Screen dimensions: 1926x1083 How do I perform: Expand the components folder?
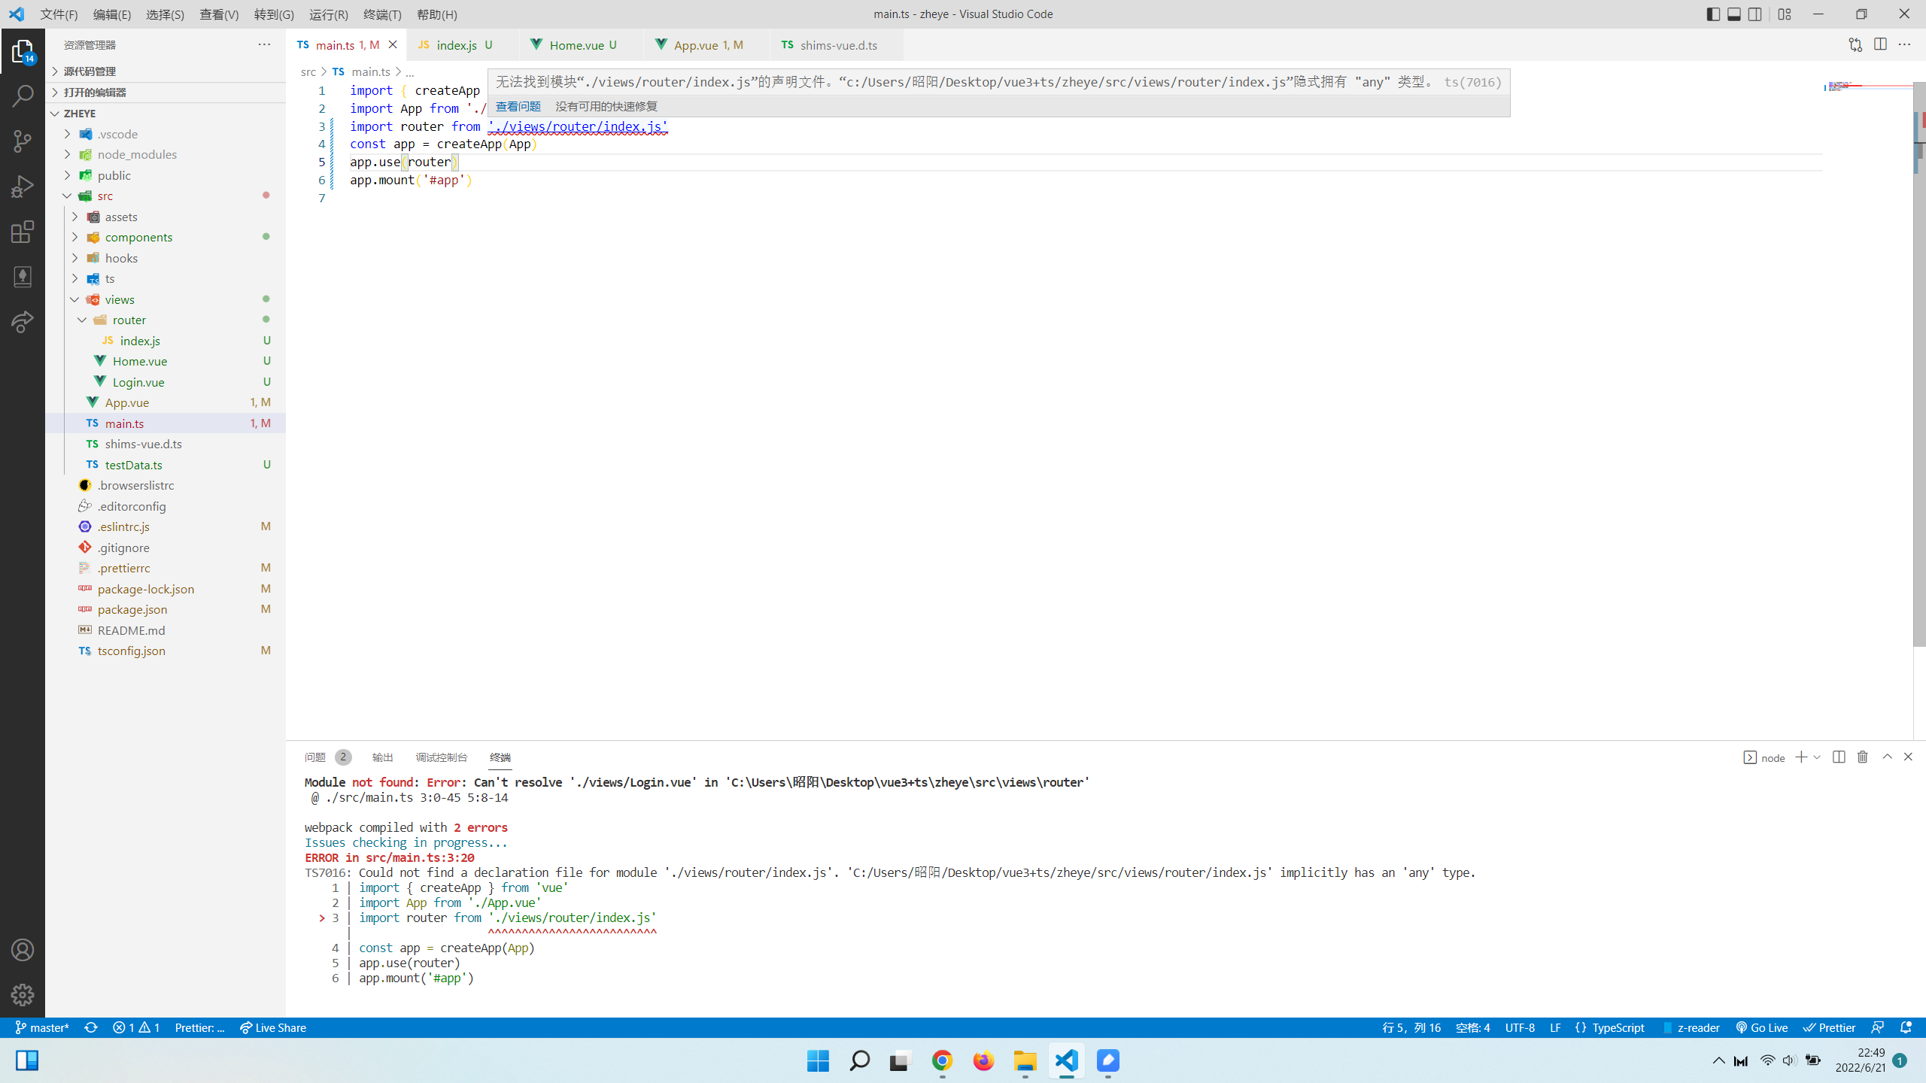[x=166, y=237]
